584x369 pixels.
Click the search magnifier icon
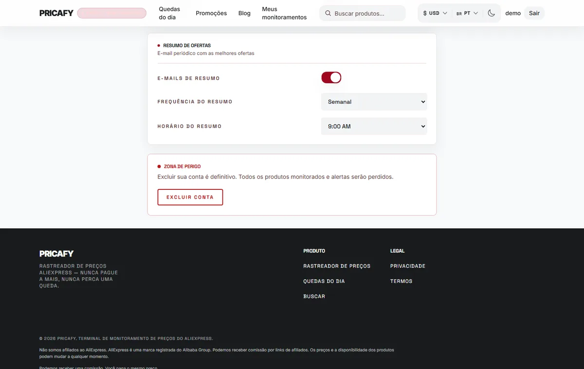(328, 14)
